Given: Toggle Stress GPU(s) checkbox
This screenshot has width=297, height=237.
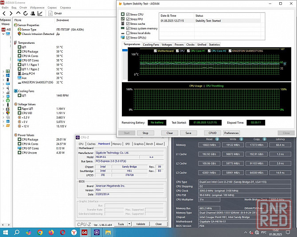Looking at the screenshot, I should (x=128, y=38).
